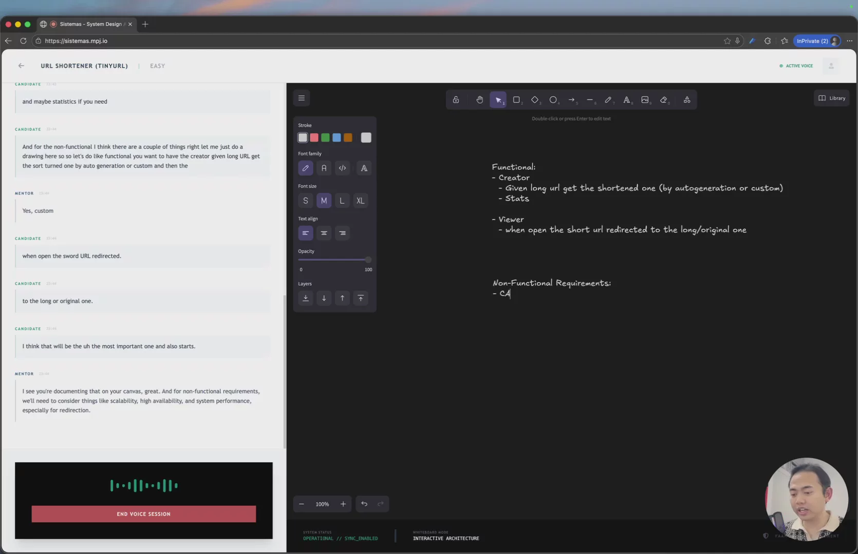Image resolution: width=858 pixels, height=554 pixels.
Task: Select the Rectangle shape tool
Action: pyautogui.click(x=516, y=100)
